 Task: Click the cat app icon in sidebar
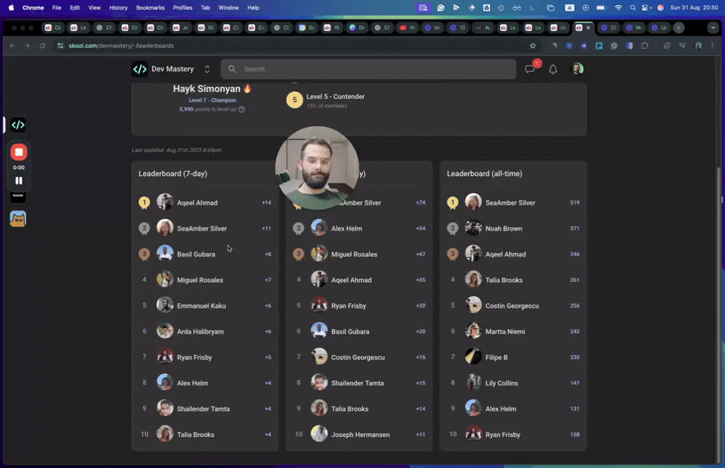pos(18,218)
